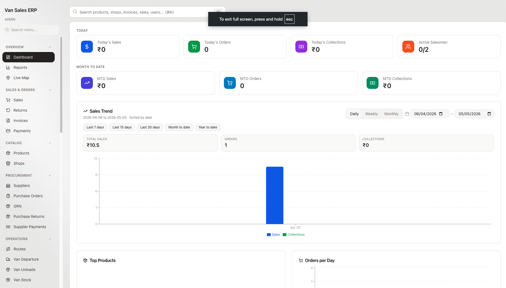
Task: Click the Today's Collections purple icon
Action: click(301, 47)
